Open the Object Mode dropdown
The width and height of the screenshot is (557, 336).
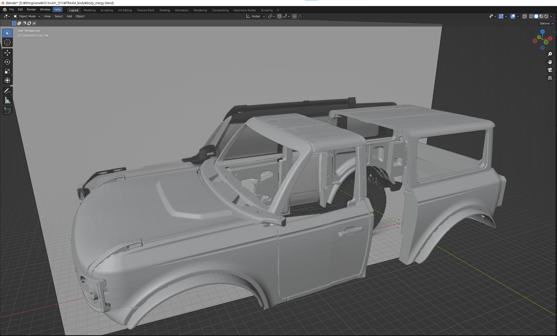(x=27, y=16)
